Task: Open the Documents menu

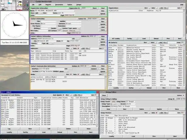Action: coord(59,5)
